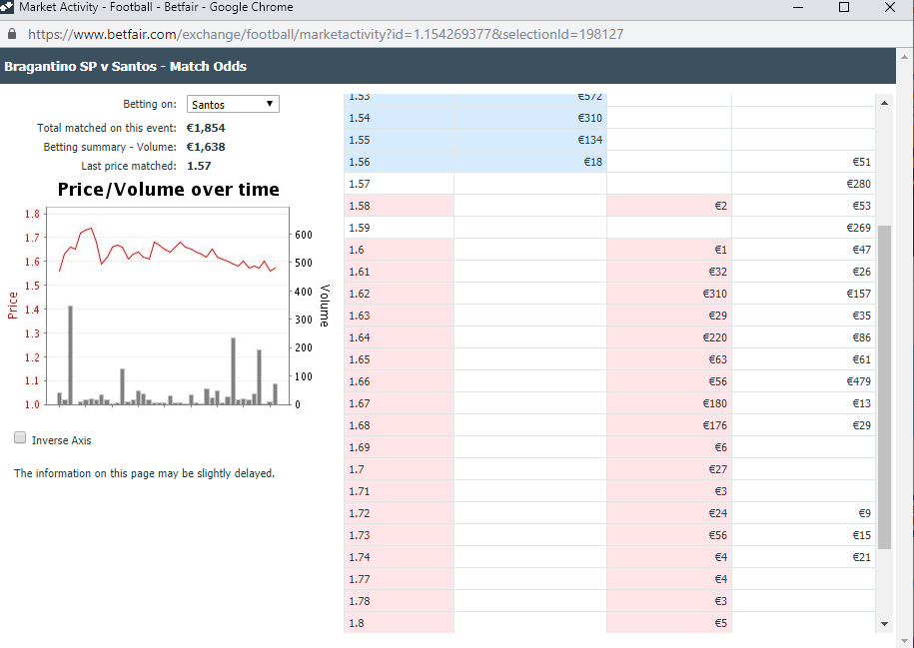
Task: Click the table scroll up arrow
Action: pyautogui.click(x=884, y=103)
